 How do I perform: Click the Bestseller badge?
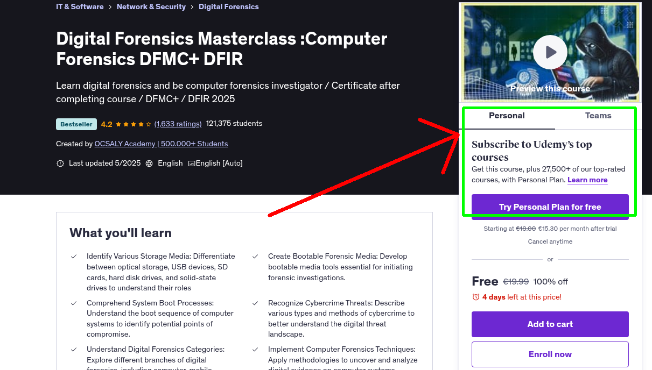(x=76, y=124)
